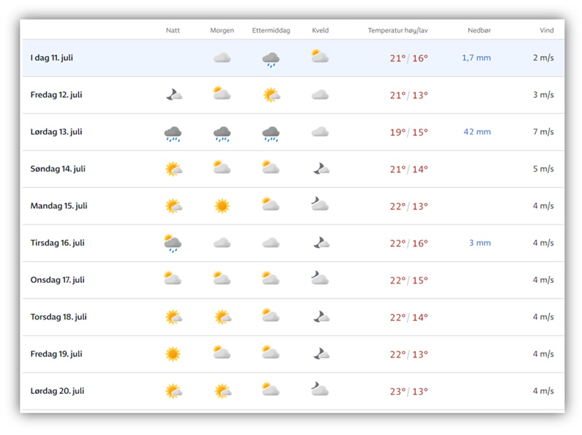Select heavy rain icon for Lørdag 13. juli Natt
This screenshot has height=435, width=582.
click(173, 134)
